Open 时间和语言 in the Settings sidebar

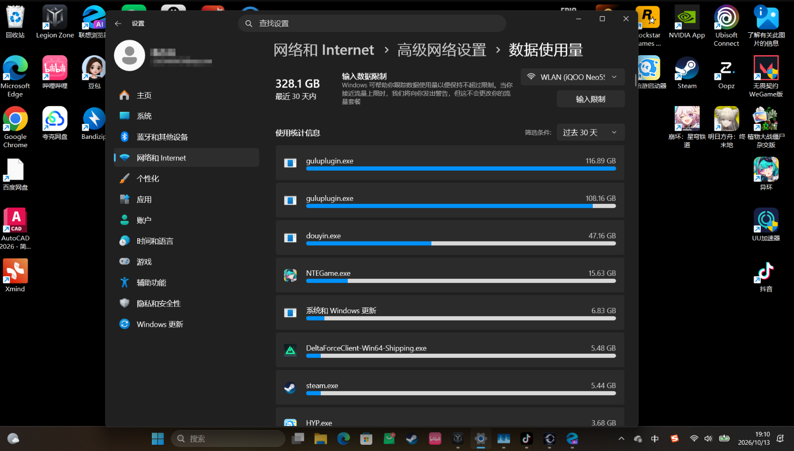click(187, 241)
